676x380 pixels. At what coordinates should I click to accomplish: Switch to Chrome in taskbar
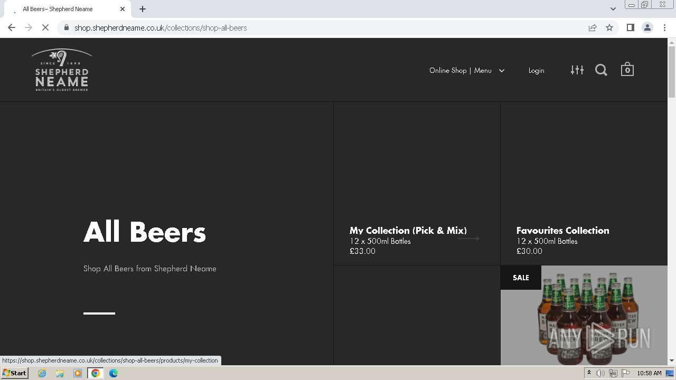[96, 373]
